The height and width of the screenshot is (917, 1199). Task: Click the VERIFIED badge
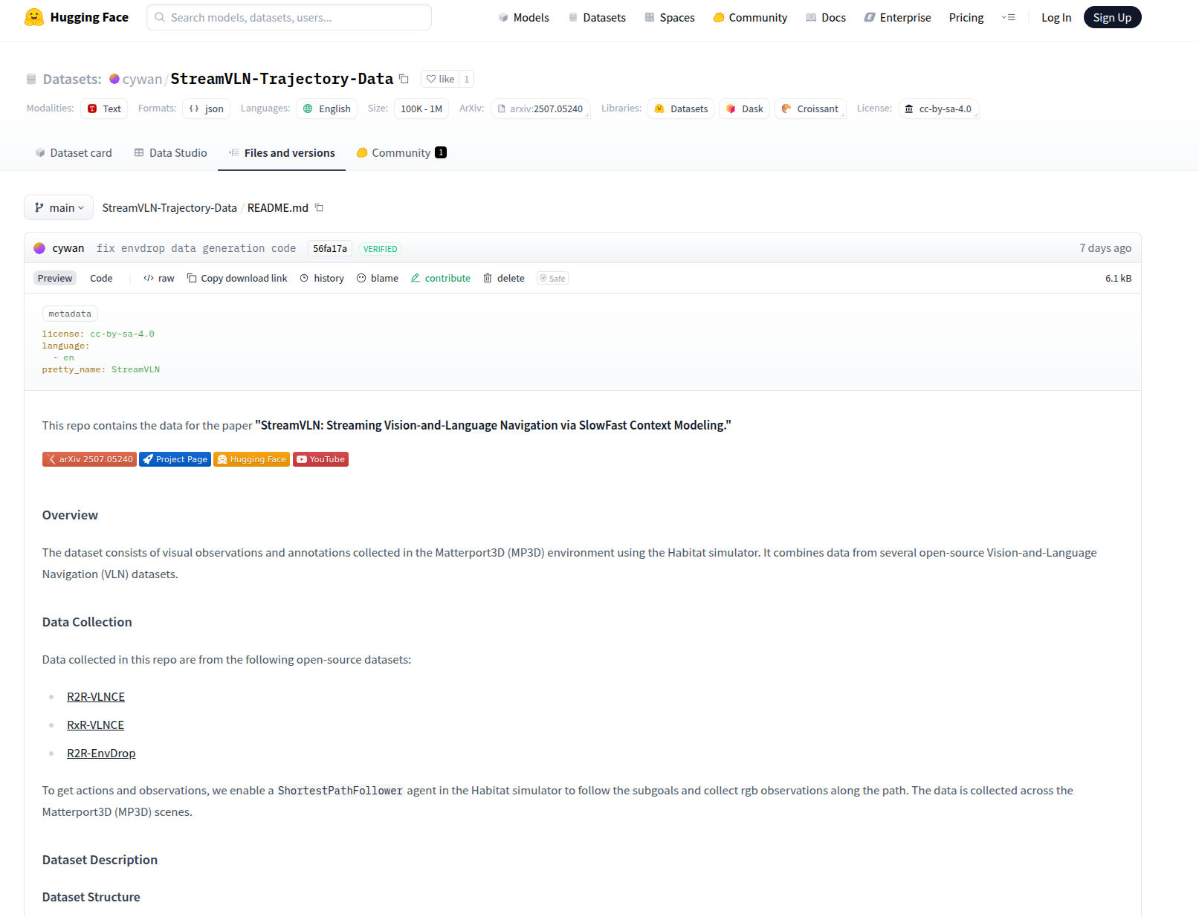click(380, 249)
